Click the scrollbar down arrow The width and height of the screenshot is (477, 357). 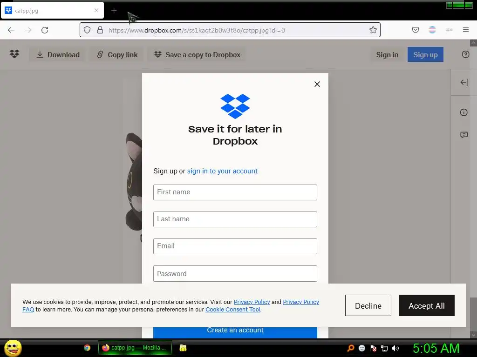click(473, 335)
